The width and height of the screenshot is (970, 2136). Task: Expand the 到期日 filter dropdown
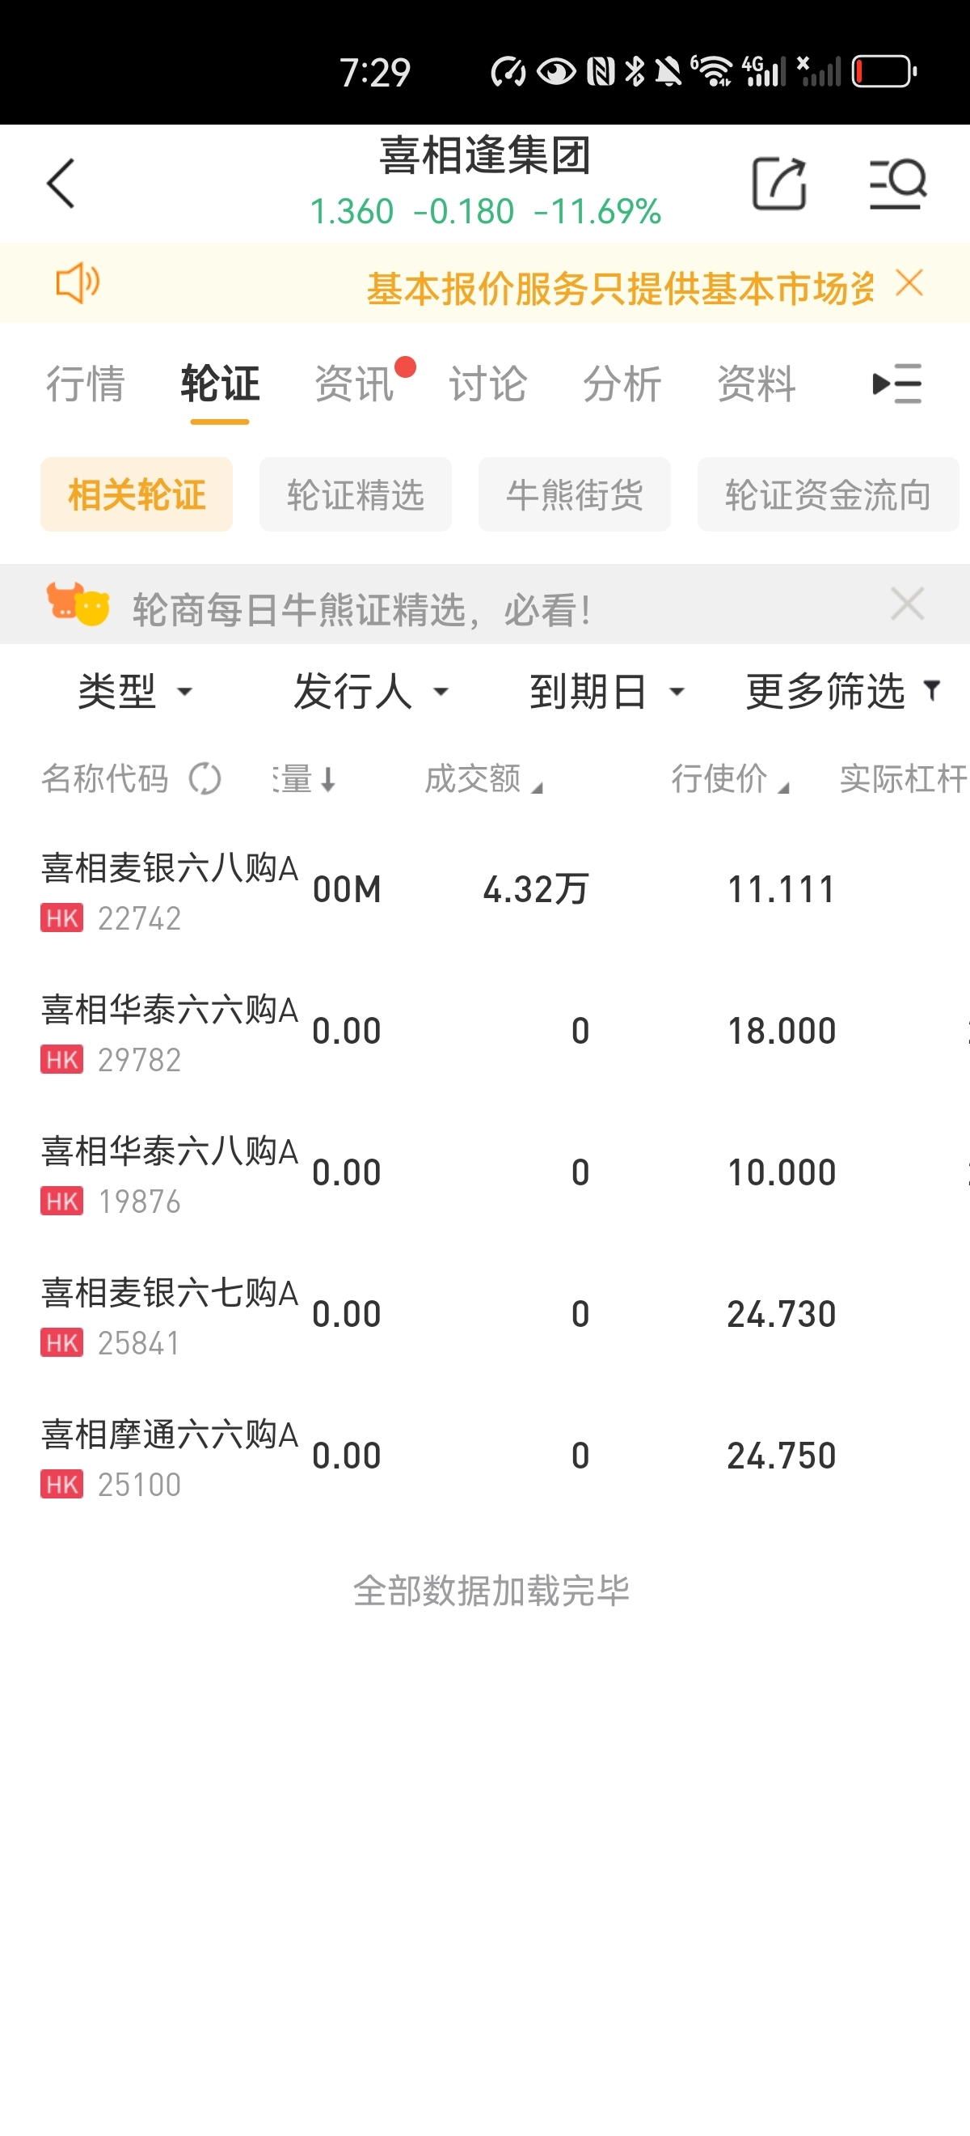(606, 691)
